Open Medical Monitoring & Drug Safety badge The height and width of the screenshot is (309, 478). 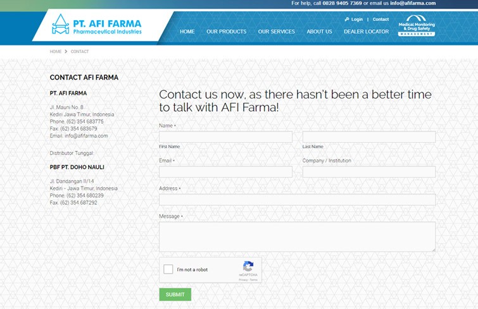point(417,25)
